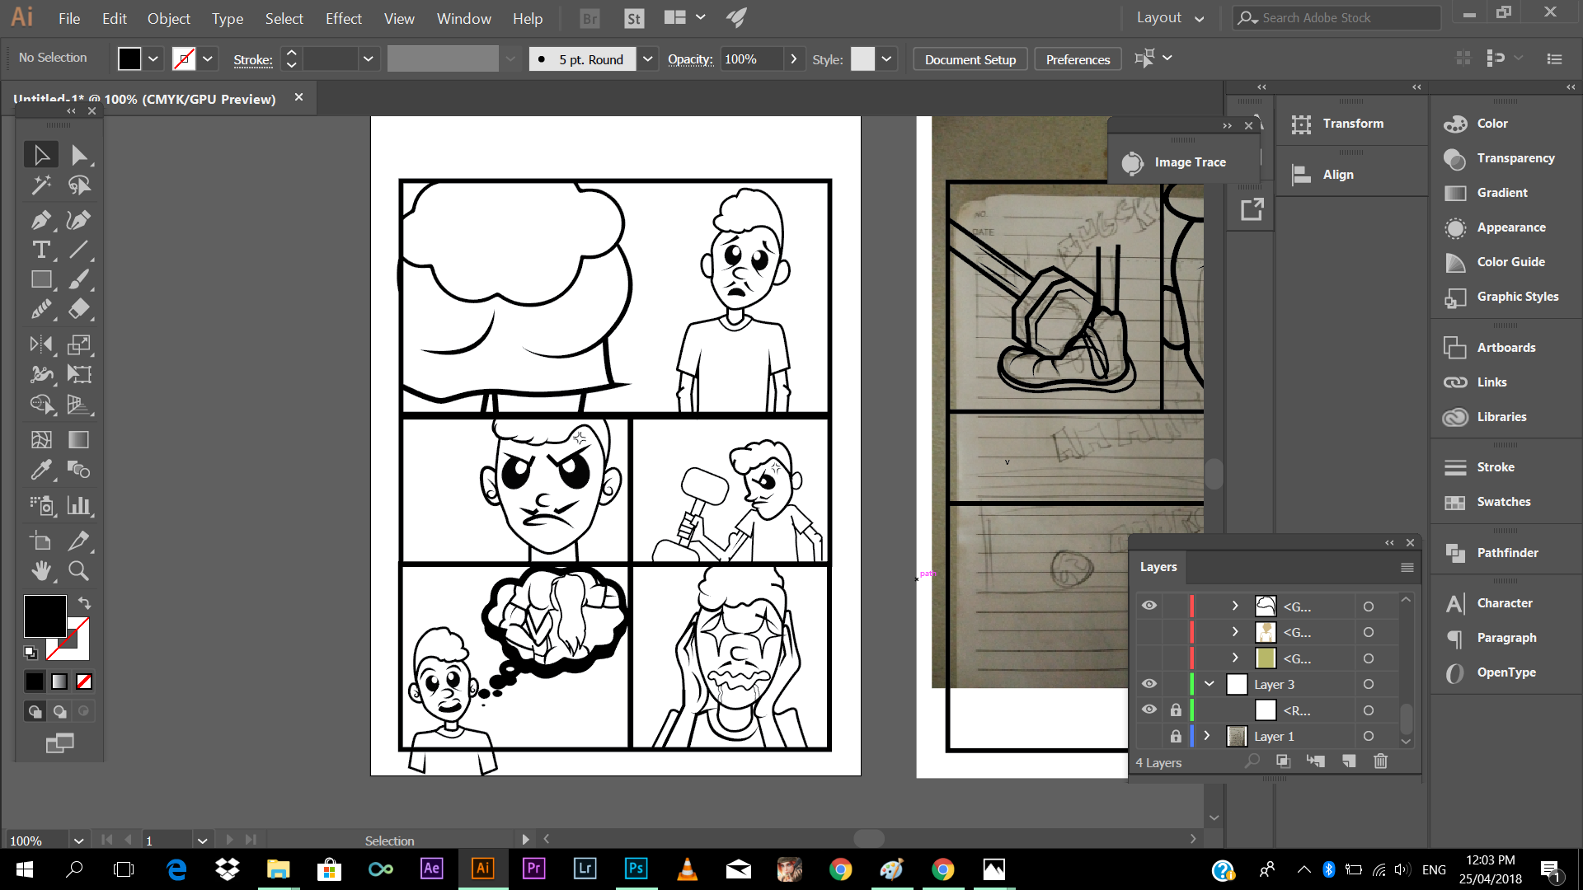Screen dimensions: 1583x890
Task: Open fill color dropdown in control bar
Action: [x=153, y=59]
